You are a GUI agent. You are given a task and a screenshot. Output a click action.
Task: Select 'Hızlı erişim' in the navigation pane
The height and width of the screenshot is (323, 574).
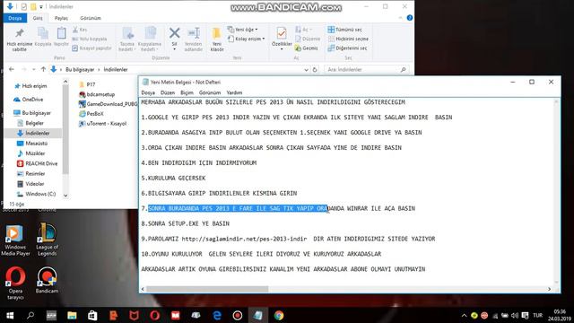click(x=30, y=86)
